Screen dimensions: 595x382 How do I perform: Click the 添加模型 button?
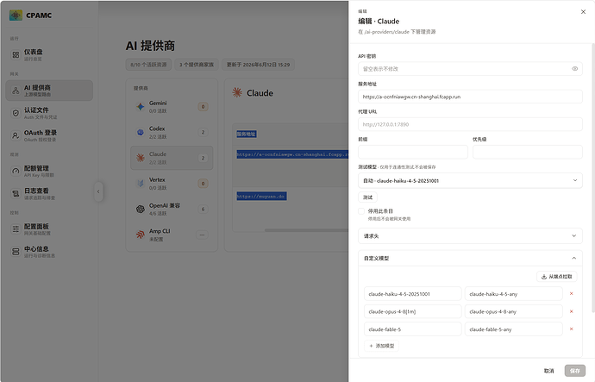[381, 346]
